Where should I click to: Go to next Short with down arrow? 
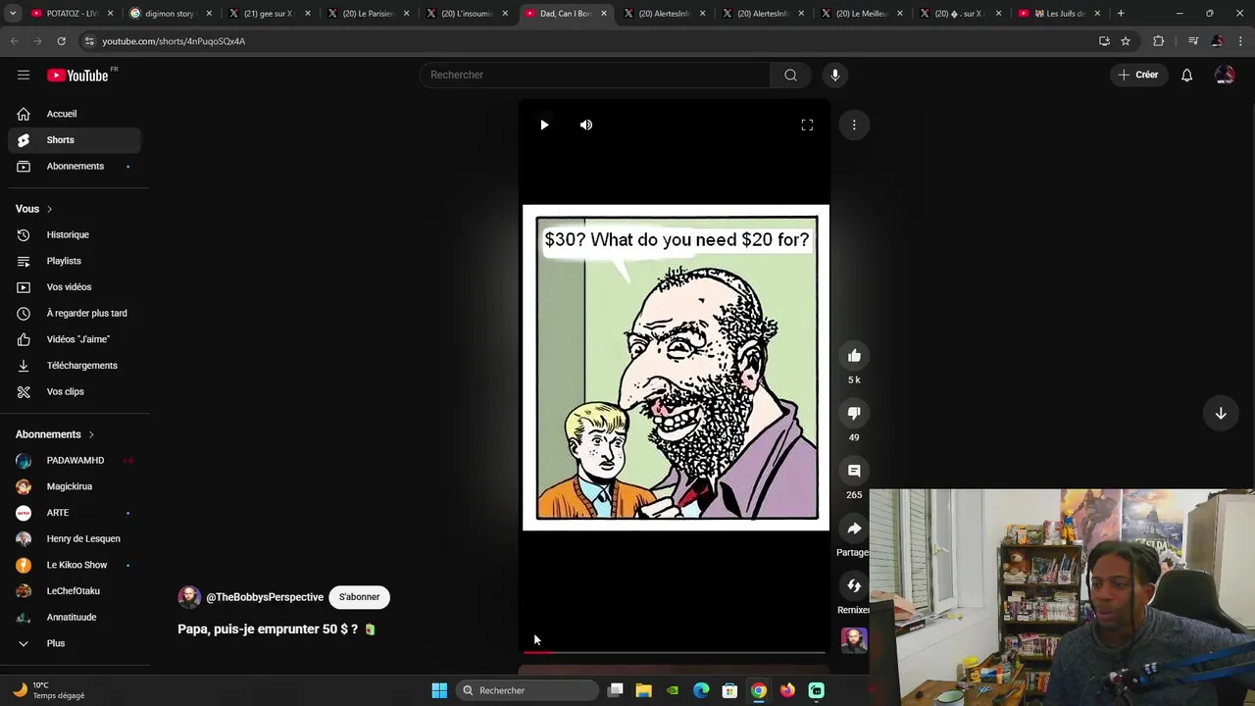(x=1221, y=414)
